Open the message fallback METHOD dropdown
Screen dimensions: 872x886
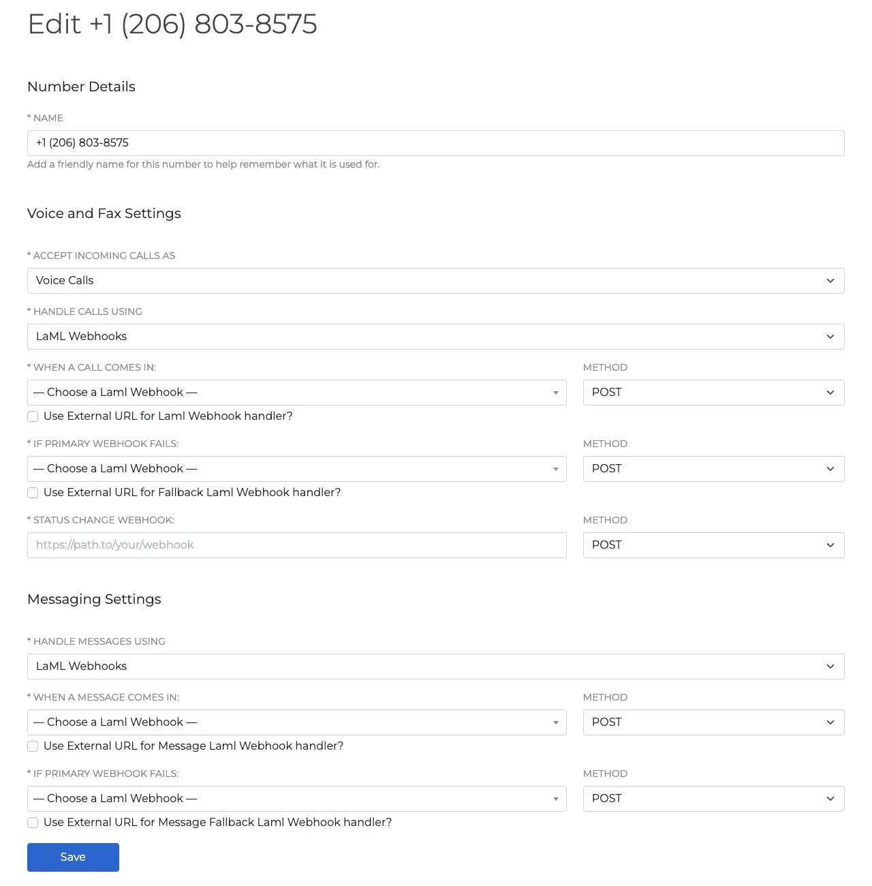[x=713, y=798]
